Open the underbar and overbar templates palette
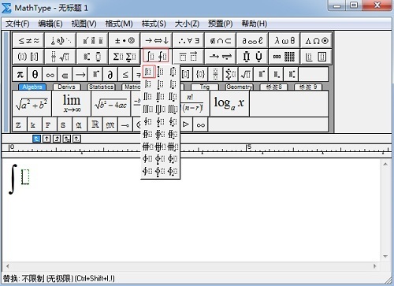The height and width of the screenshot is (286, 394). (x=188, y=57)
